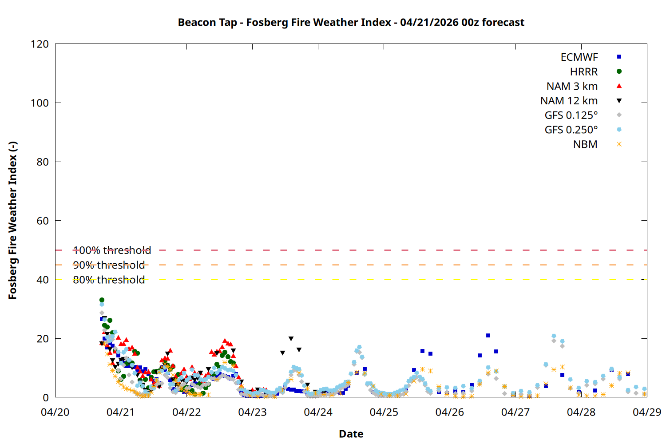
Task: Click the NBM legend text label
Action: [585, 145]
